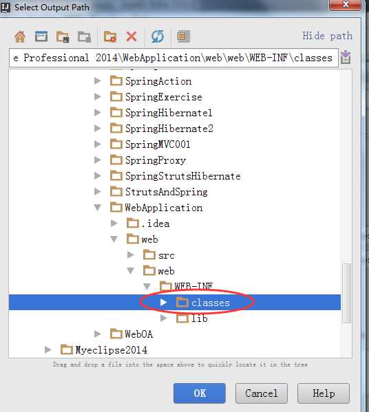Expand the SpringAction folder
369x412 pixels.
(98, 80)
